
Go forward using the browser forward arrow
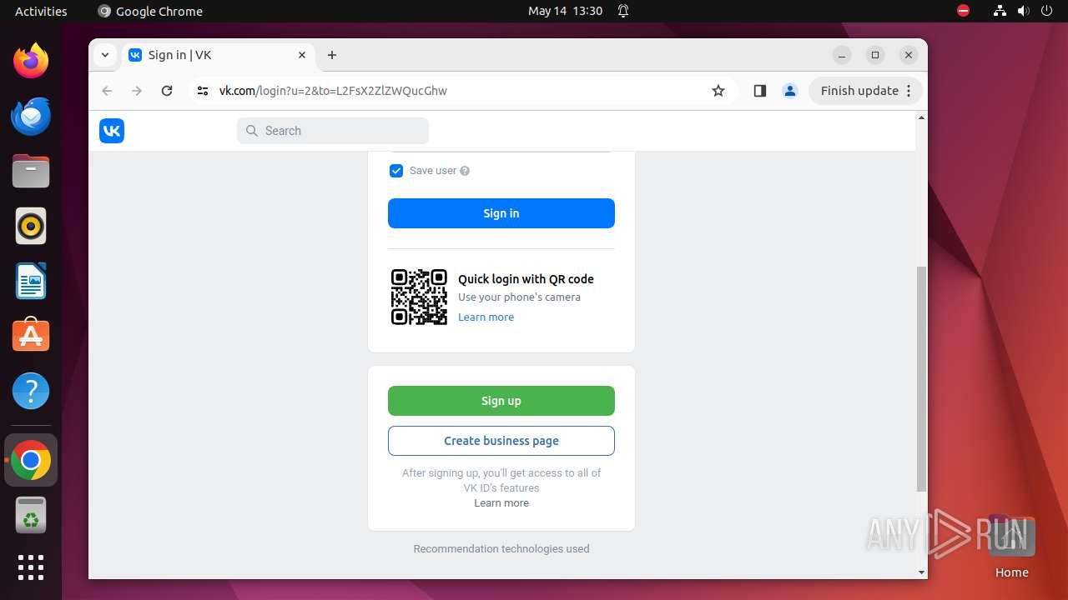pyautogui.click(x=137, y=91)
